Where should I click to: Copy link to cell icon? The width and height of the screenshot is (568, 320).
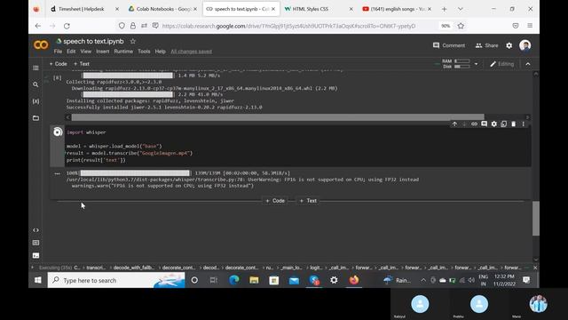[x=474, y=124]
